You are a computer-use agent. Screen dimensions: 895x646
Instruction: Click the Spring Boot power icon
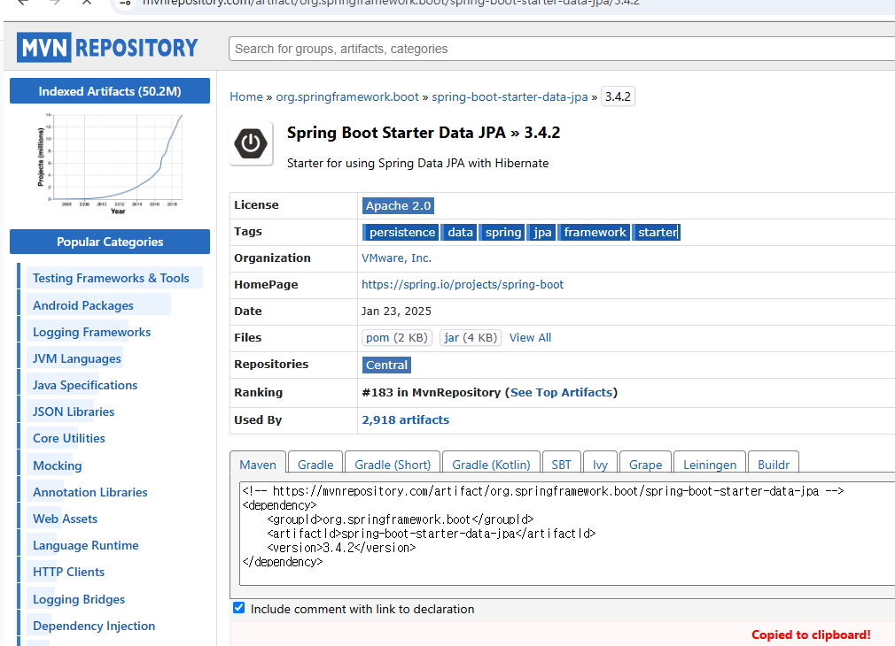(x=251, y=143)
